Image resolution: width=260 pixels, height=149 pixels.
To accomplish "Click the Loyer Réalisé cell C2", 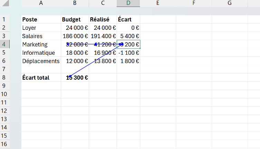I will (x=103, y=28).
